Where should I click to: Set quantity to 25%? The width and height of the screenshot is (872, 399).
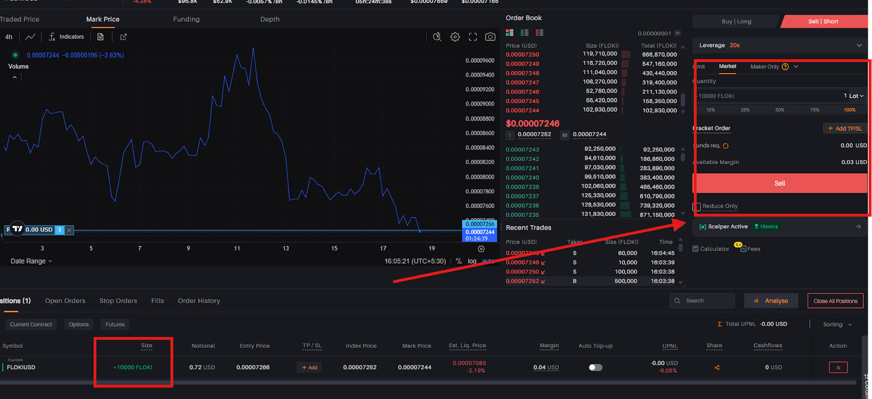[745, 110]
